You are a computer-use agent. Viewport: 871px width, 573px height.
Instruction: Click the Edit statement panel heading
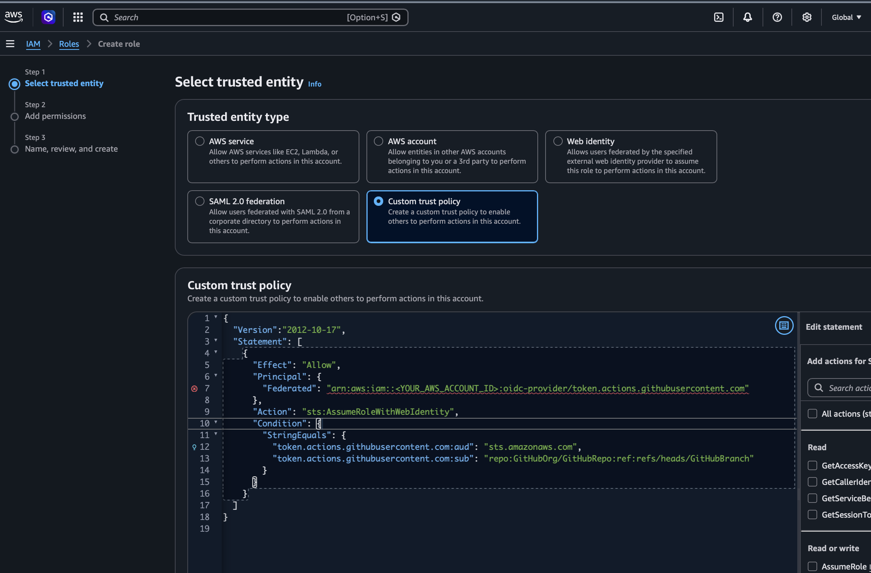[x=834, y=327]
